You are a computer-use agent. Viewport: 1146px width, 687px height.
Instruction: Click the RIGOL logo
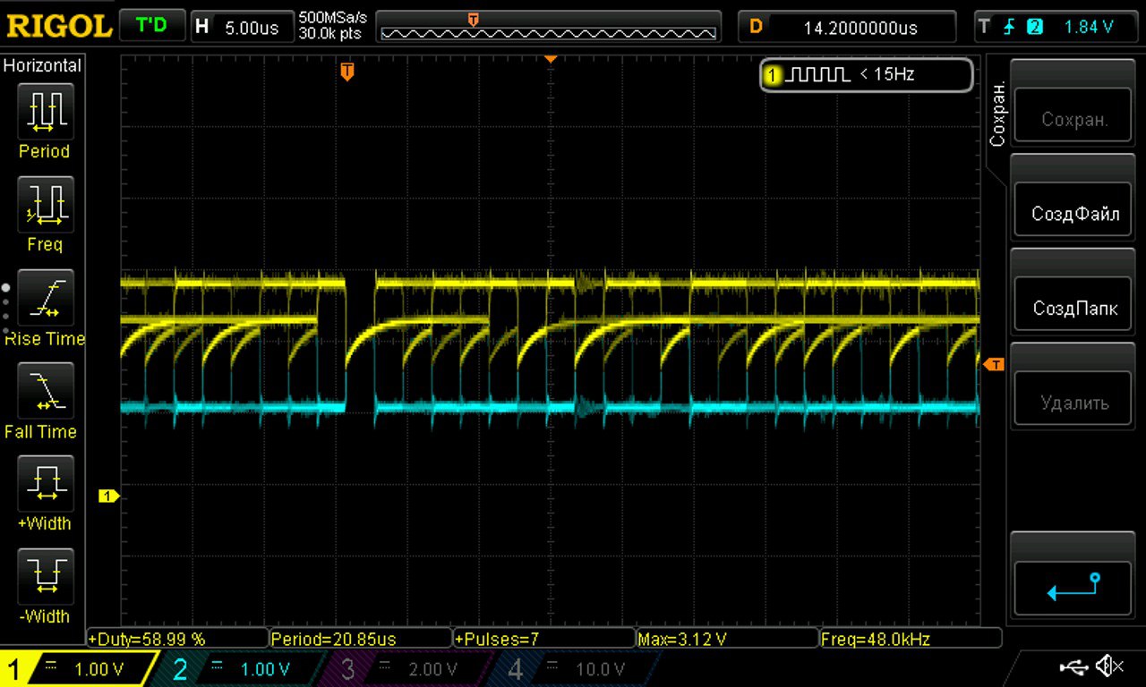click(x=58, y=25)
